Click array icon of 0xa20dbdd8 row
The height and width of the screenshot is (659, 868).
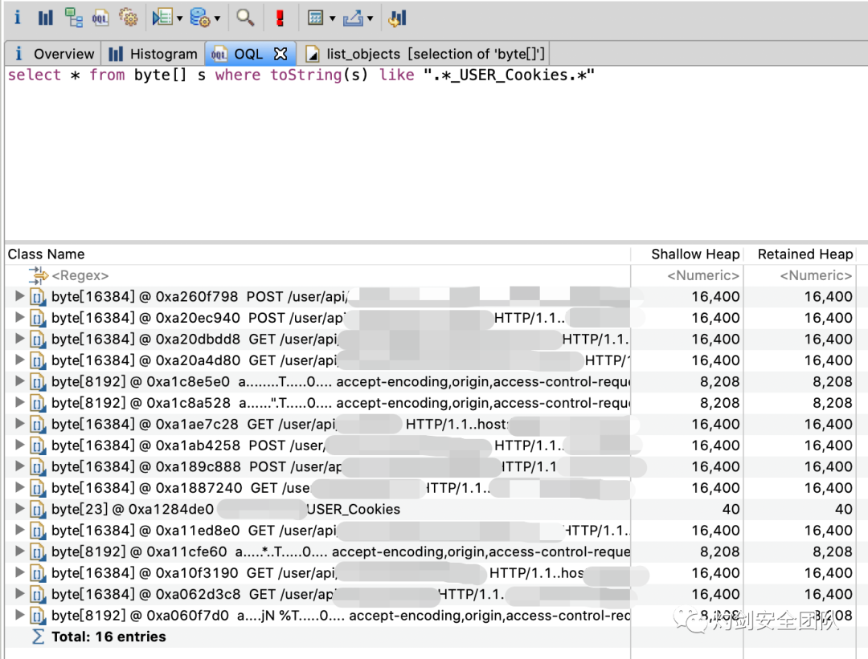click(x=38, y=340)
